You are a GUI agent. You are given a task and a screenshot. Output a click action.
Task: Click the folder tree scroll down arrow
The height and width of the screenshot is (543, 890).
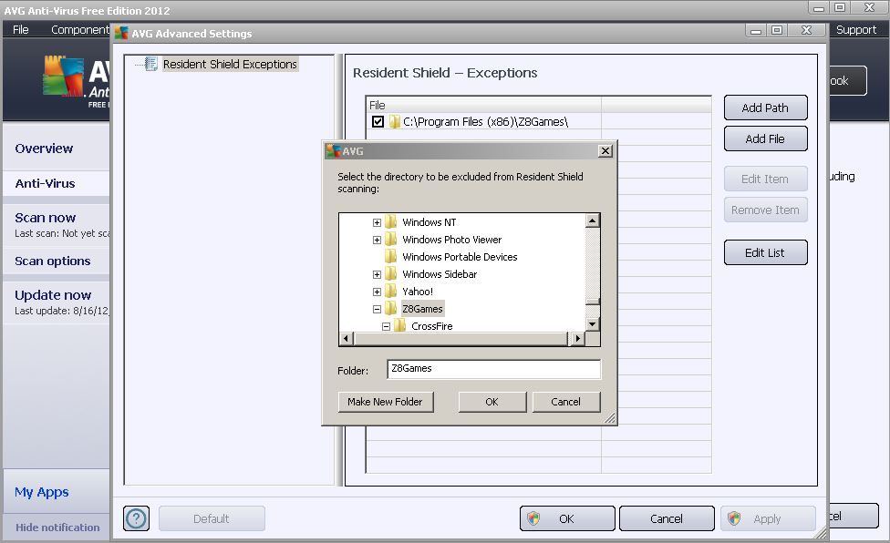pos(593,324)
